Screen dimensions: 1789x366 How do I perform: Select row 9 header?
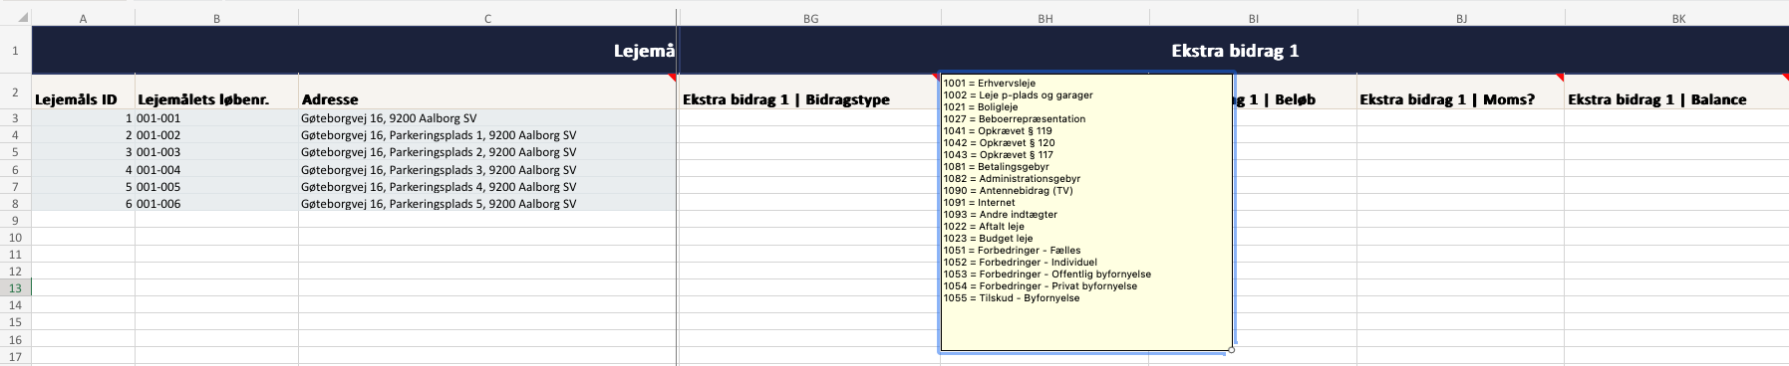pyautogui.click(x=15, y=220)
